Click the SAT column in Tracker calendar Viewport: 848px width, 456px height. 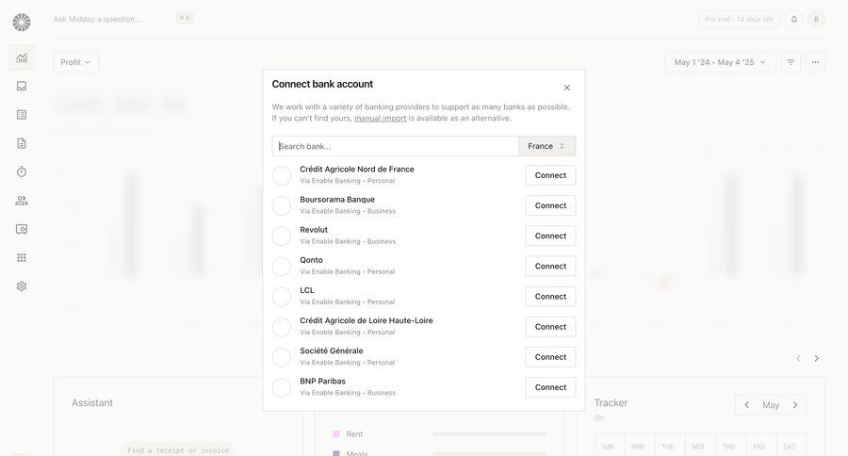point(789,447)
